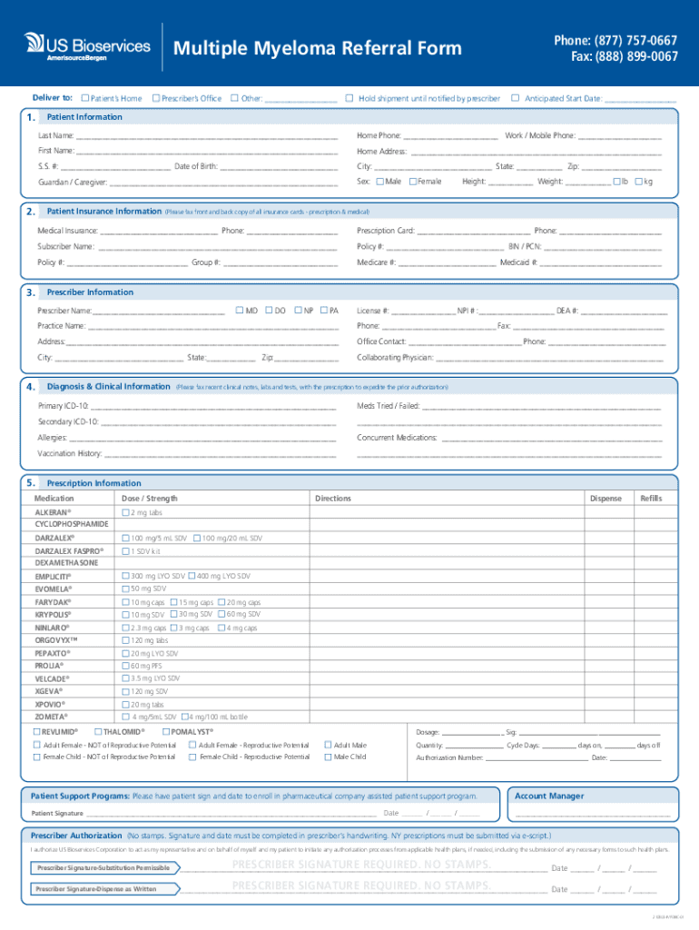Check the ALKERAN 2 mg tabs checkbox
This screenshot has height=930, width=699.
pyautogui.click(x=125, y=513)
